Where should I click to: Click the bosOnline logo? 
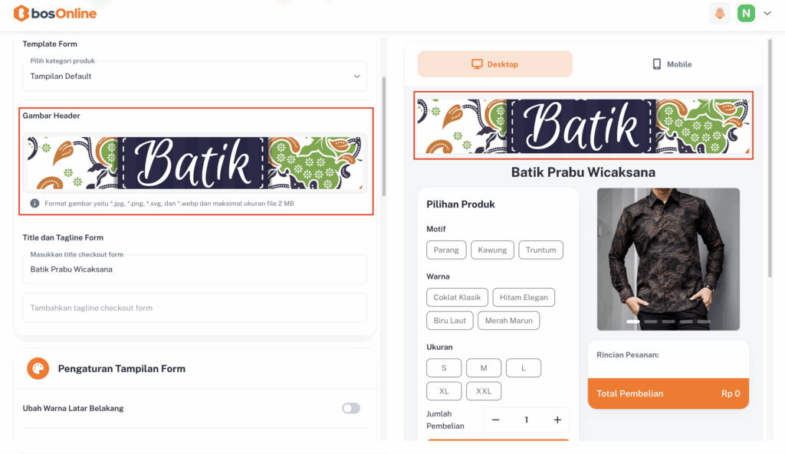[x=55, y=14]
